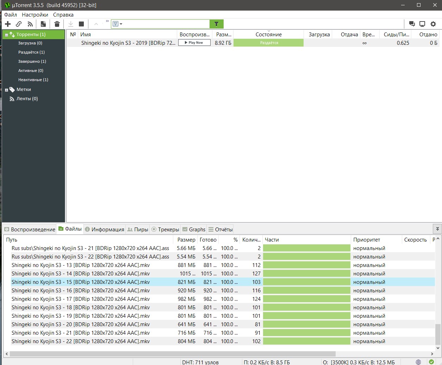Open the search filter dropdown icon
Viewport: 442px width, 365px height.
pos(117,24)
